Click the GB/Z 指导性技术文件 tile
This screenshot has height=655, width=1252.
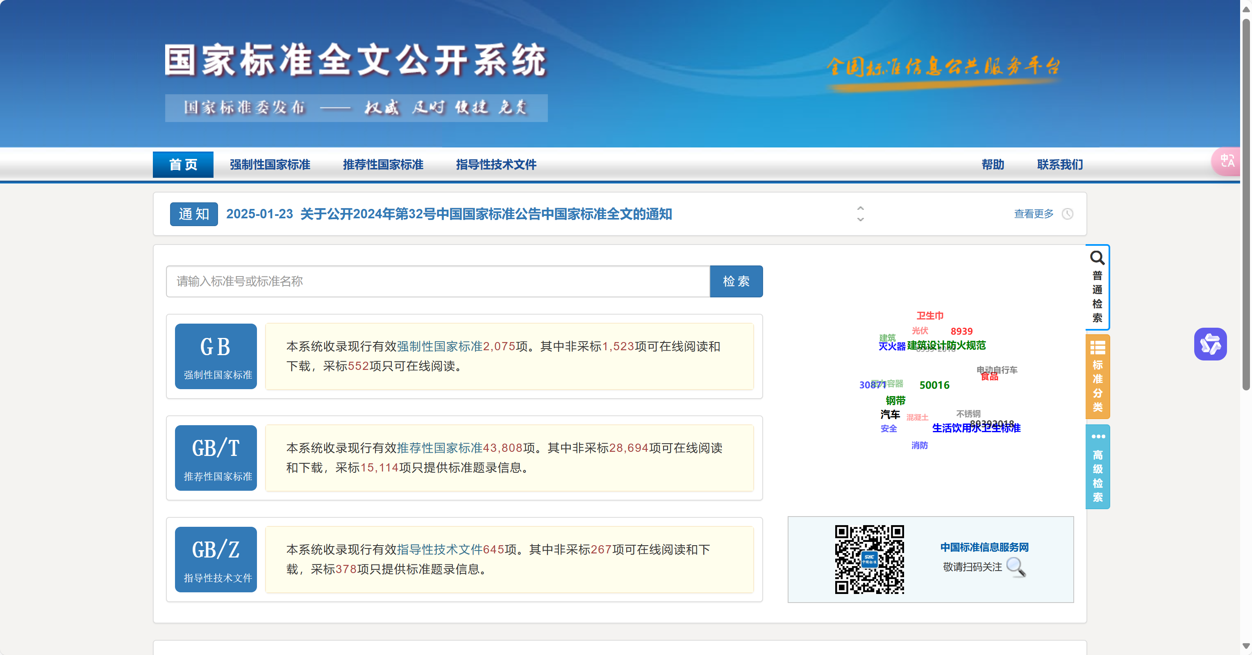(x=216, y=559)
